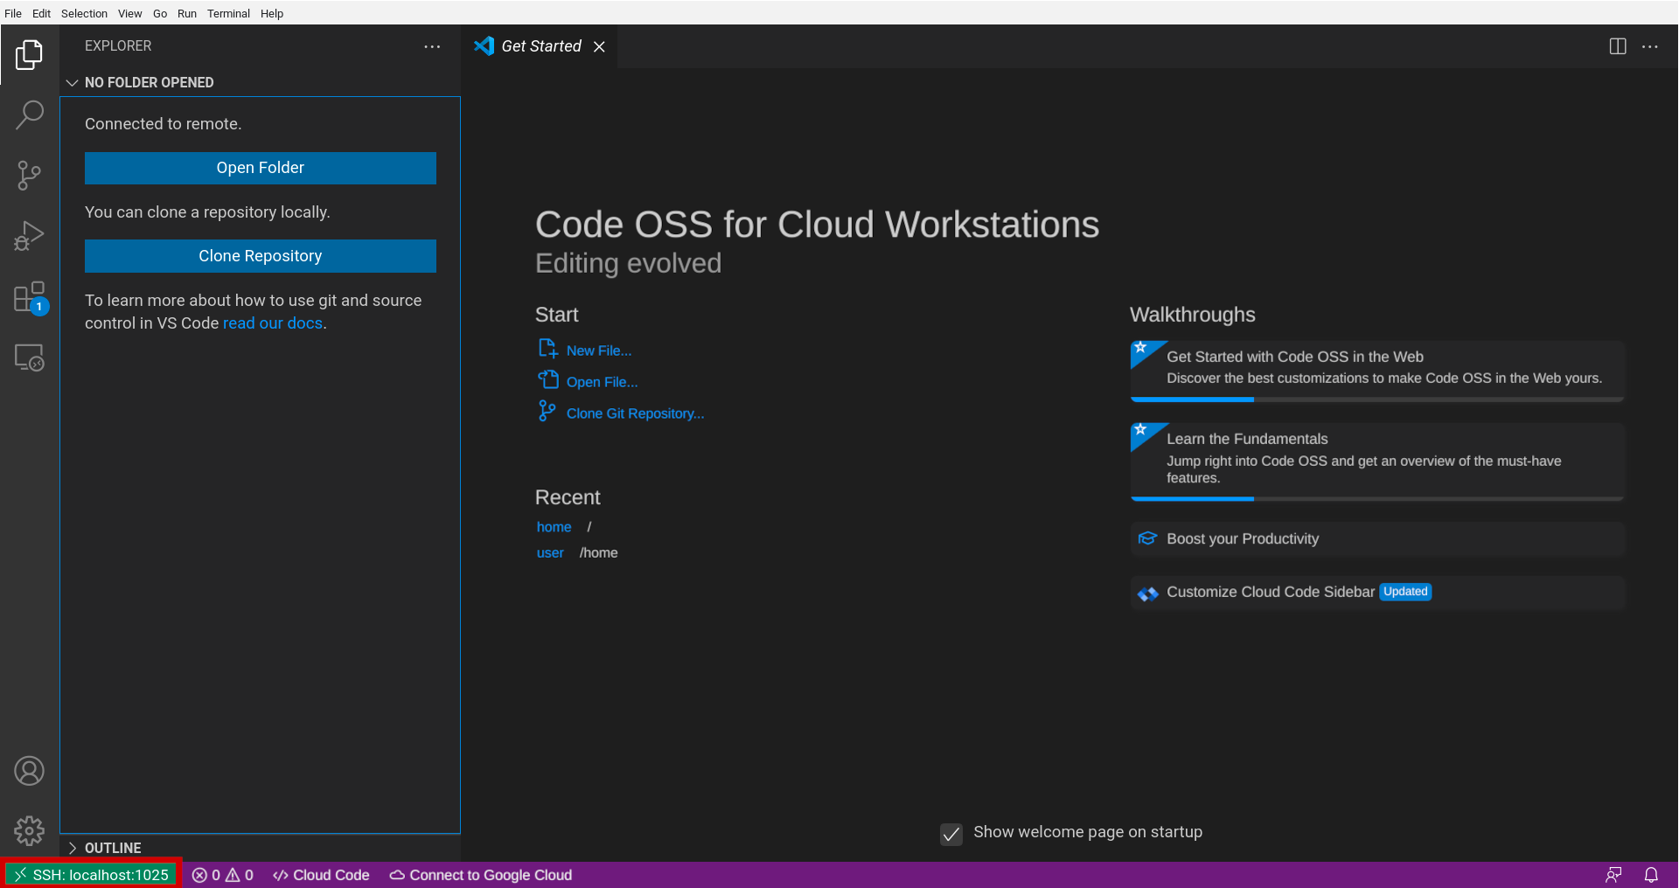Open the Explorer views More Actions menu

pyautogui.click(x=432, y=46)
